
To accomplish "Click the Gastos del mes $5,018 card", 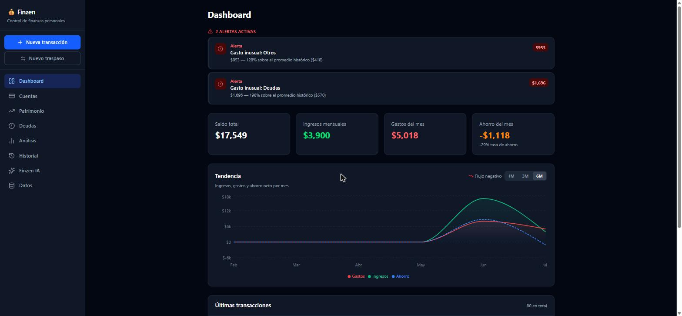I will pos(425,134).
